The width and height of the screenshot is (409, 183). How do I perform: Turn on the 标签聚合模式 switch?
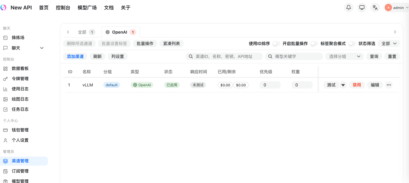[x=351, y=44]
